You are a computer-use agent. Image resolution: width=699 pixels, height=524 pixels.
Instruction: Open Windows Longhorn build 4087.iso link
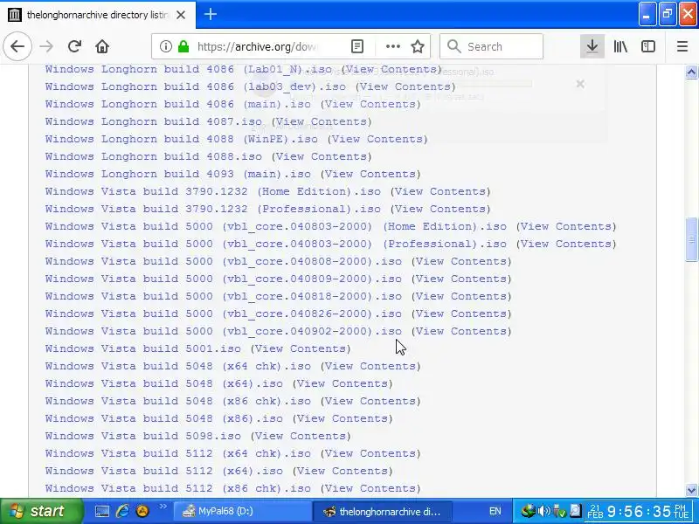click(154, 121)
